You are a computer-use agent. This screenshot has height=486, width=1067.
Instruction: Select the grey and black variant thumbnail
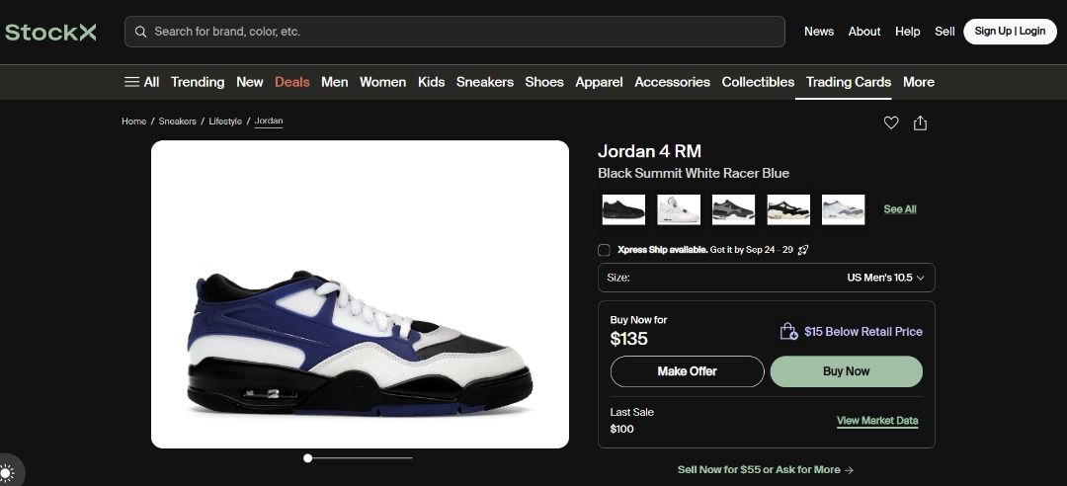pyautogui.click(x=733, y=209)
